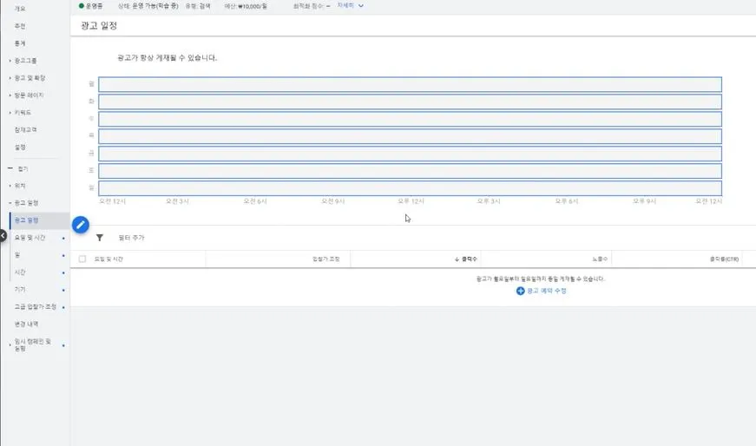The width and height of the screenshot is (756, 446).
Task: Sort by the 노출수 column header
Action: click(x=600, y=259)
